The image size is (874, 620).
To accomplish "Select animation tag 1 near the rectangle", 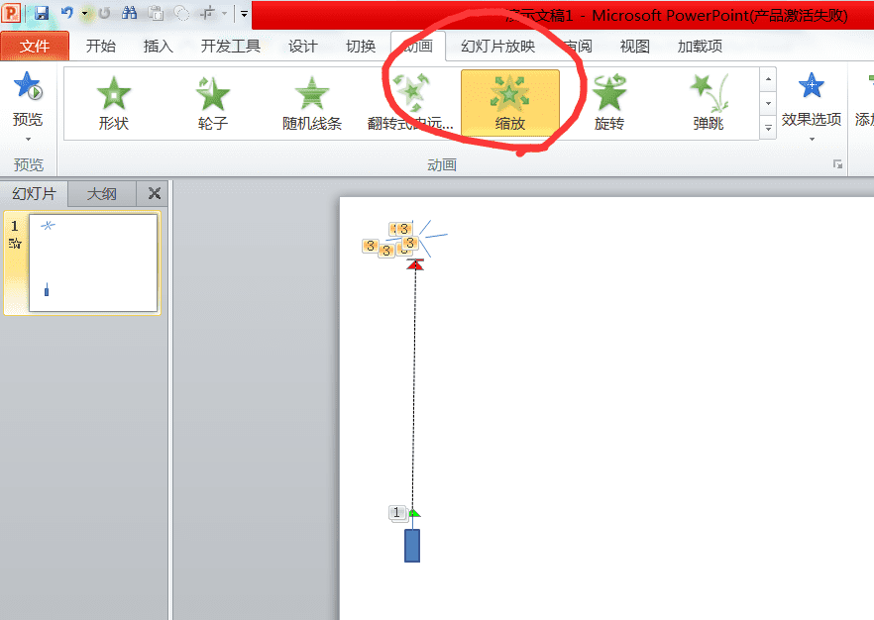I will point(396,512).
